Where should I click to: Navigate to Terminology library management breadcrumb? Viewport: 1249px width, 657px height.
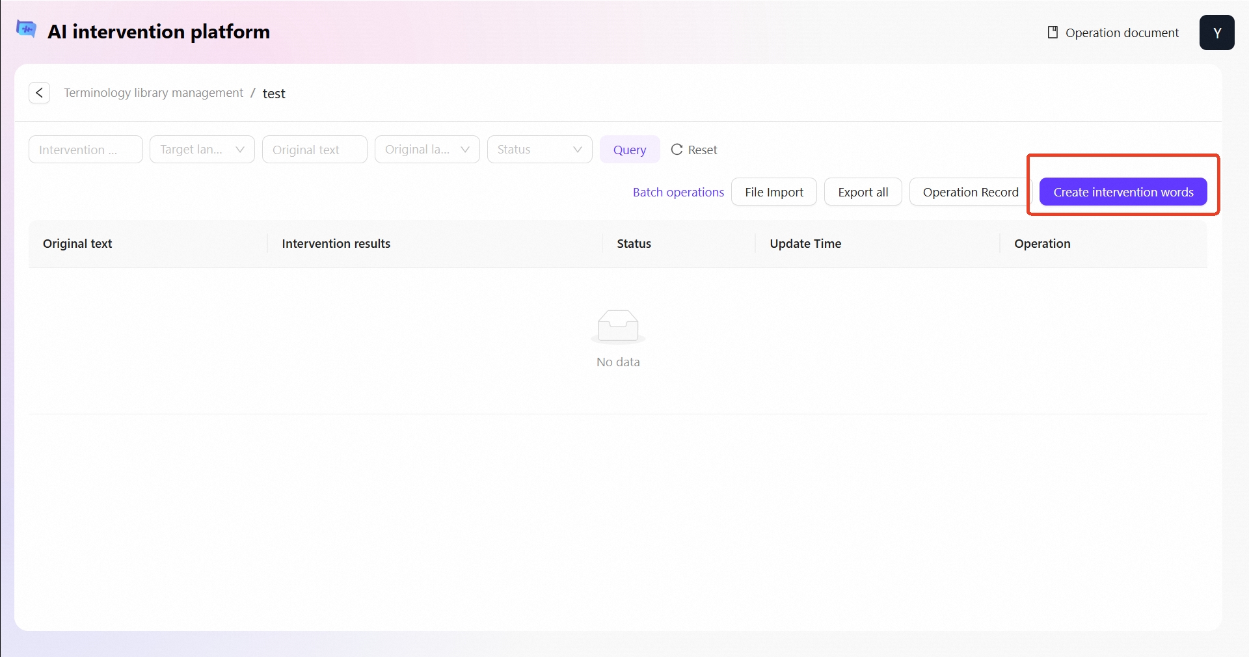coord(154,93)
